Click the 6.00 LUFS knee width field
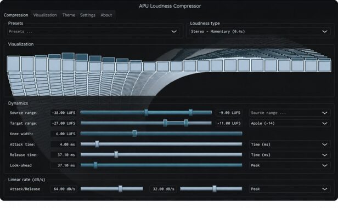The image size is (338, 208). (64, 134)
